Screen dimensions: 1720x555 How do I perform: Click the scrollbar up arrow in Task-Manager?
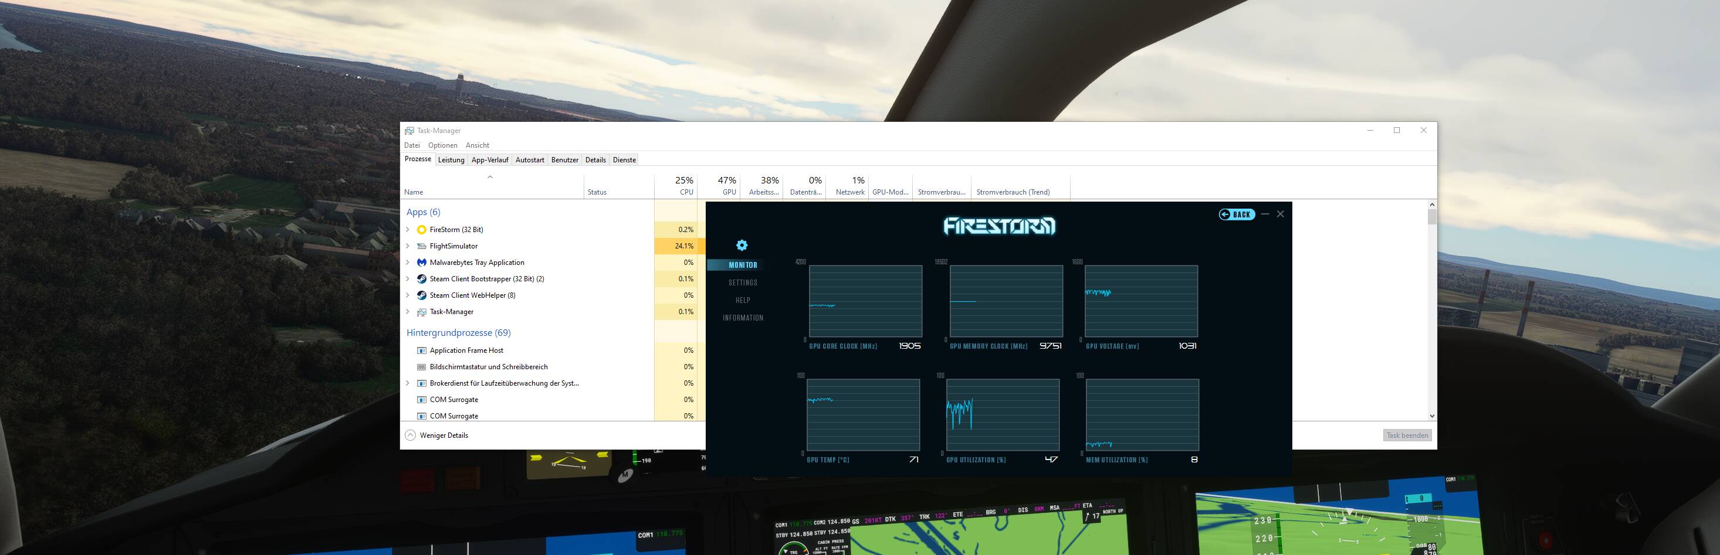coord(1431,204)
